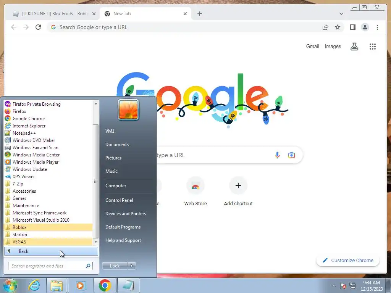Open Google Chrome from the programs list
This screenshot has height=293, width=391.
click(x=48, y=119)
